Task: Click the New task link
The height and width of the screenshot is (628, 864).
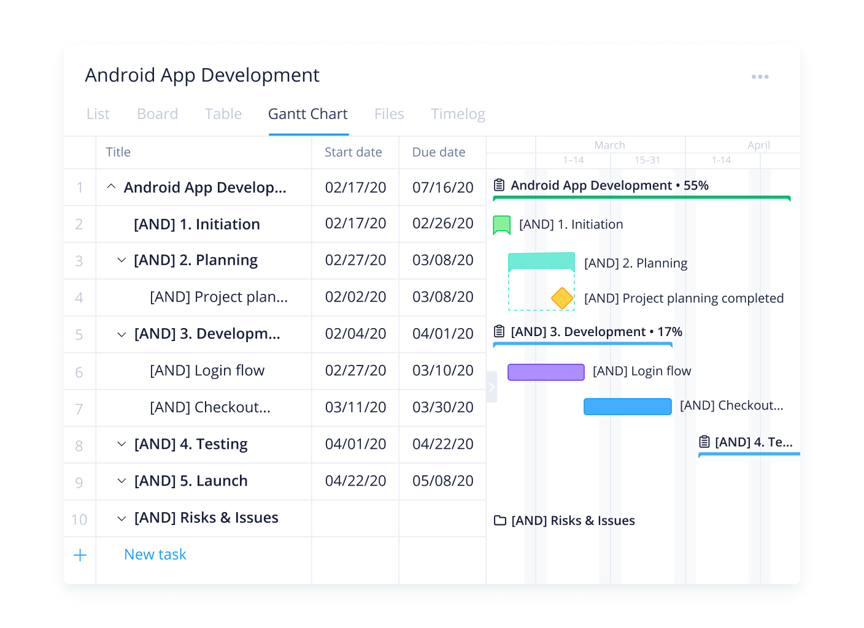Action: 155,554
